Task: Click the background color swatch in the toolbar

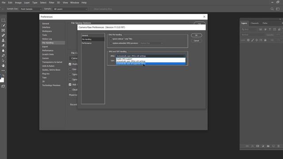Action: click(2, 80)
